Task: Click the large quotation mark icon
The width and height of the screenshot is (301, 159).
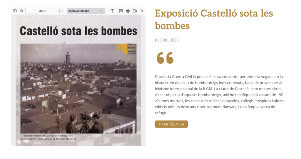Action: [165, 58]
